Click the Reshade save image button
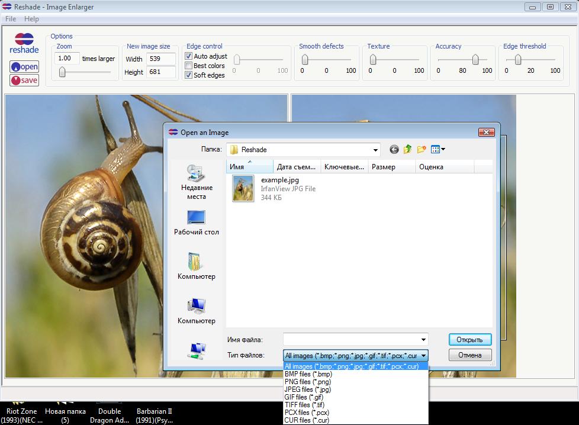579x425 pixels. coord(24,80)
